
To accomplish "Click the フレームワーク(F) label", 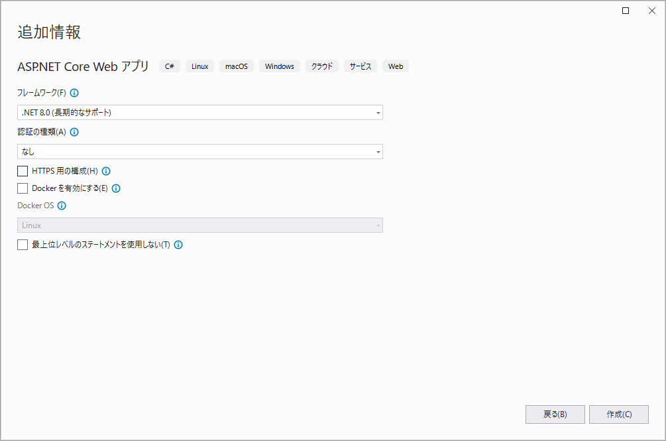I will tap(42, 93).
